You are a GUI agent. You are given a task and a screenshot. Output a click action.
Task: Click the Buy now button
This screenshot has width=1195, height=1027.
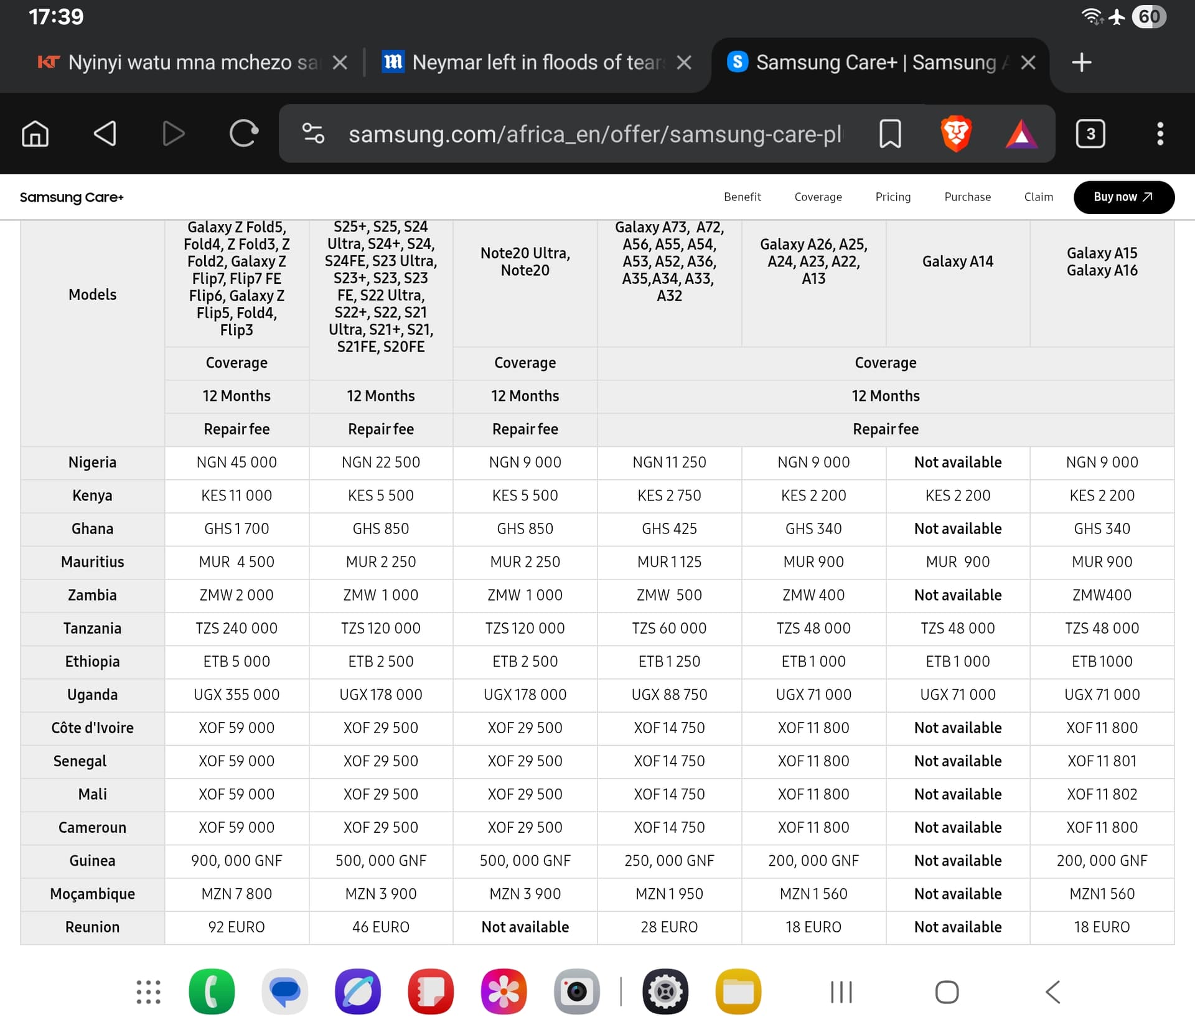tap(1123, 197)
